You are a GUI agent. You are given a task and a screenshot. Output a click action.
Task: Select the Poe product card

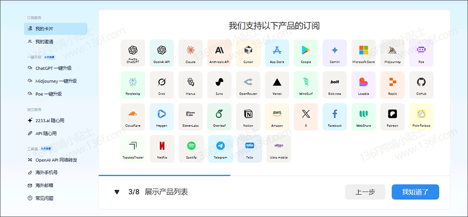(x=421, y=53)
